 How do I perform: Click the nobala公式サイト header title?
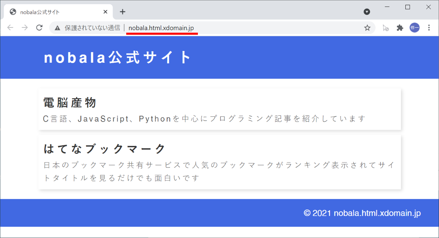[x=118, y=57]
